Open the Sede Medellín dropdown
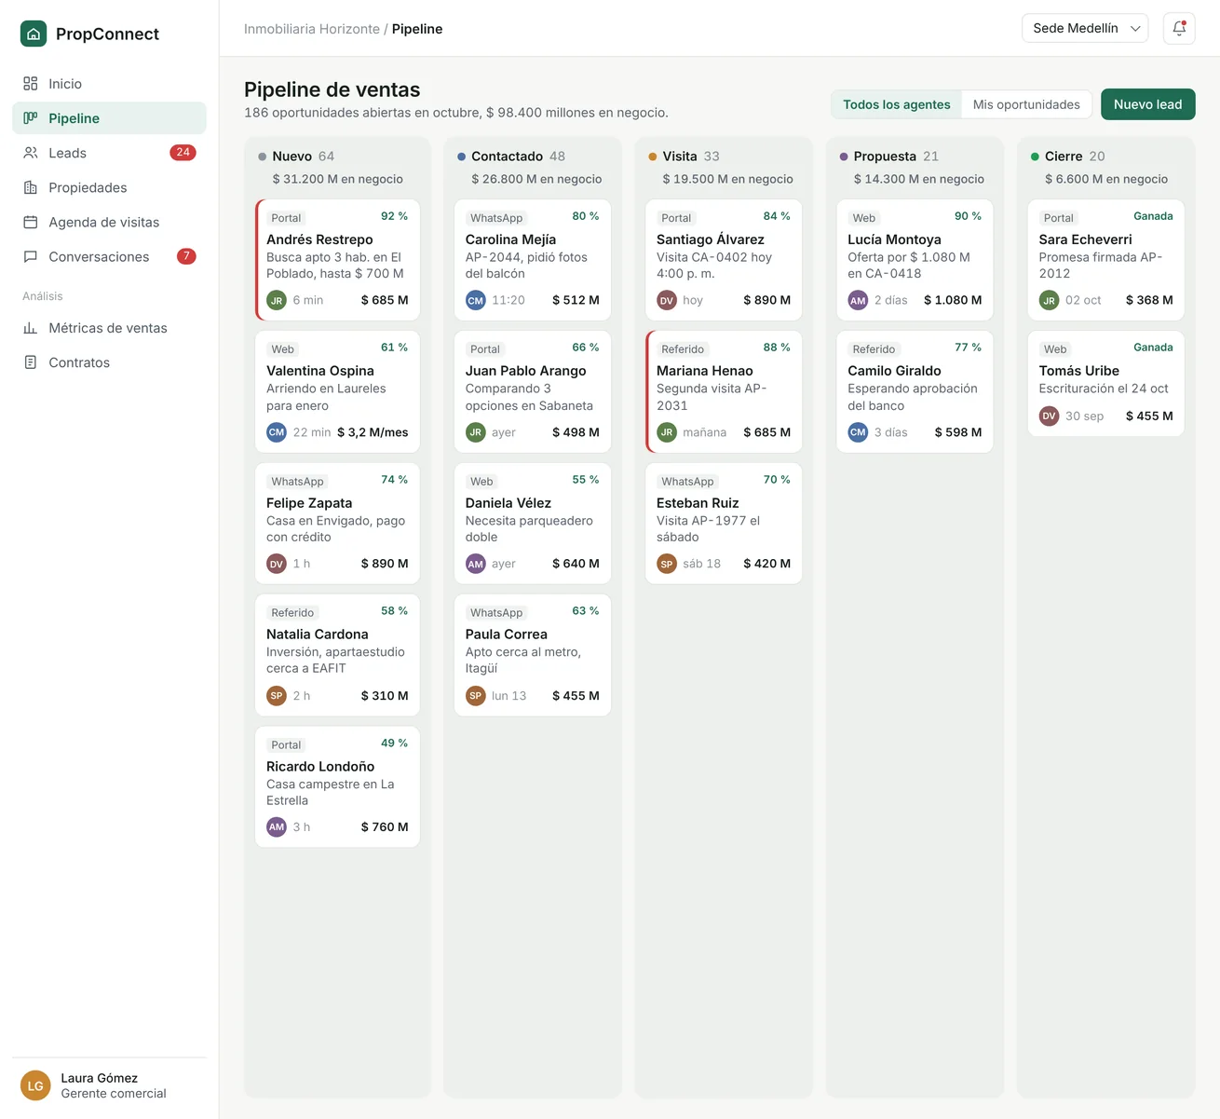1220x1119 pixels. click(1085, 28)
